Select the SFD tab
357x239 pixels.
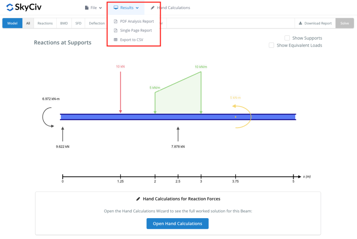78,23
